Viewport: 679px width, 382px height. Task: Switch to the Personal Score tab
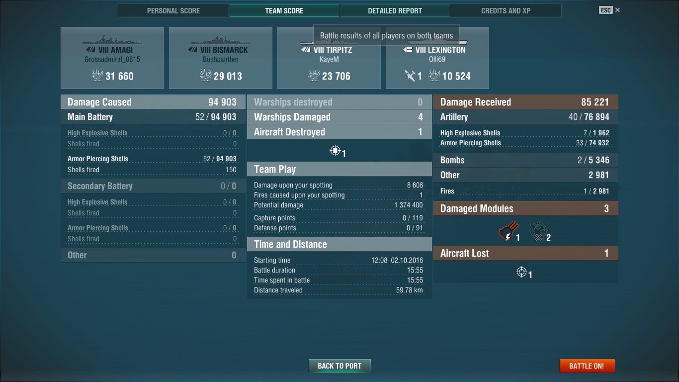coord(173,10)
